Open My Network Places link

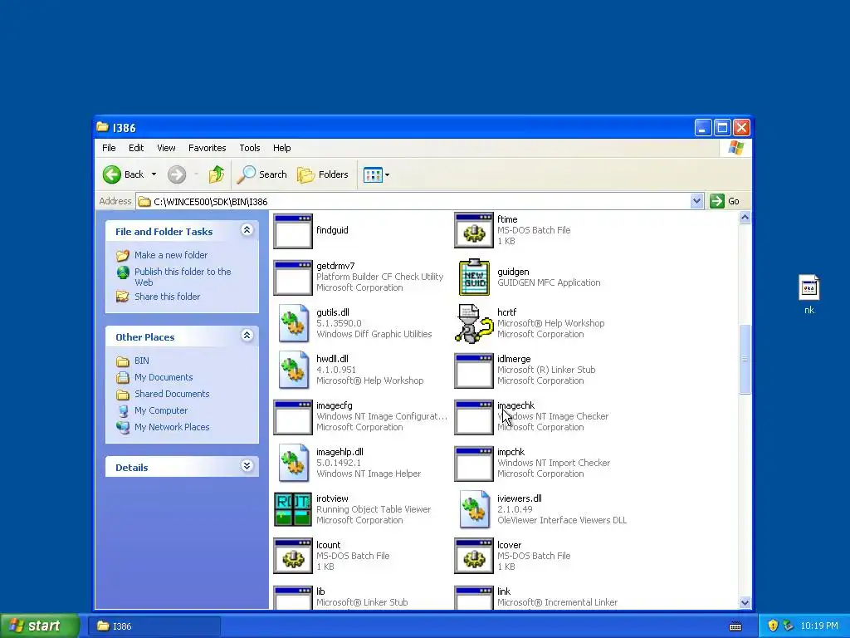tap(172, 428)
